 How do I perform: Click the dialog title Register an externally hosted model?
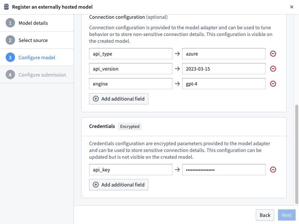52,7
